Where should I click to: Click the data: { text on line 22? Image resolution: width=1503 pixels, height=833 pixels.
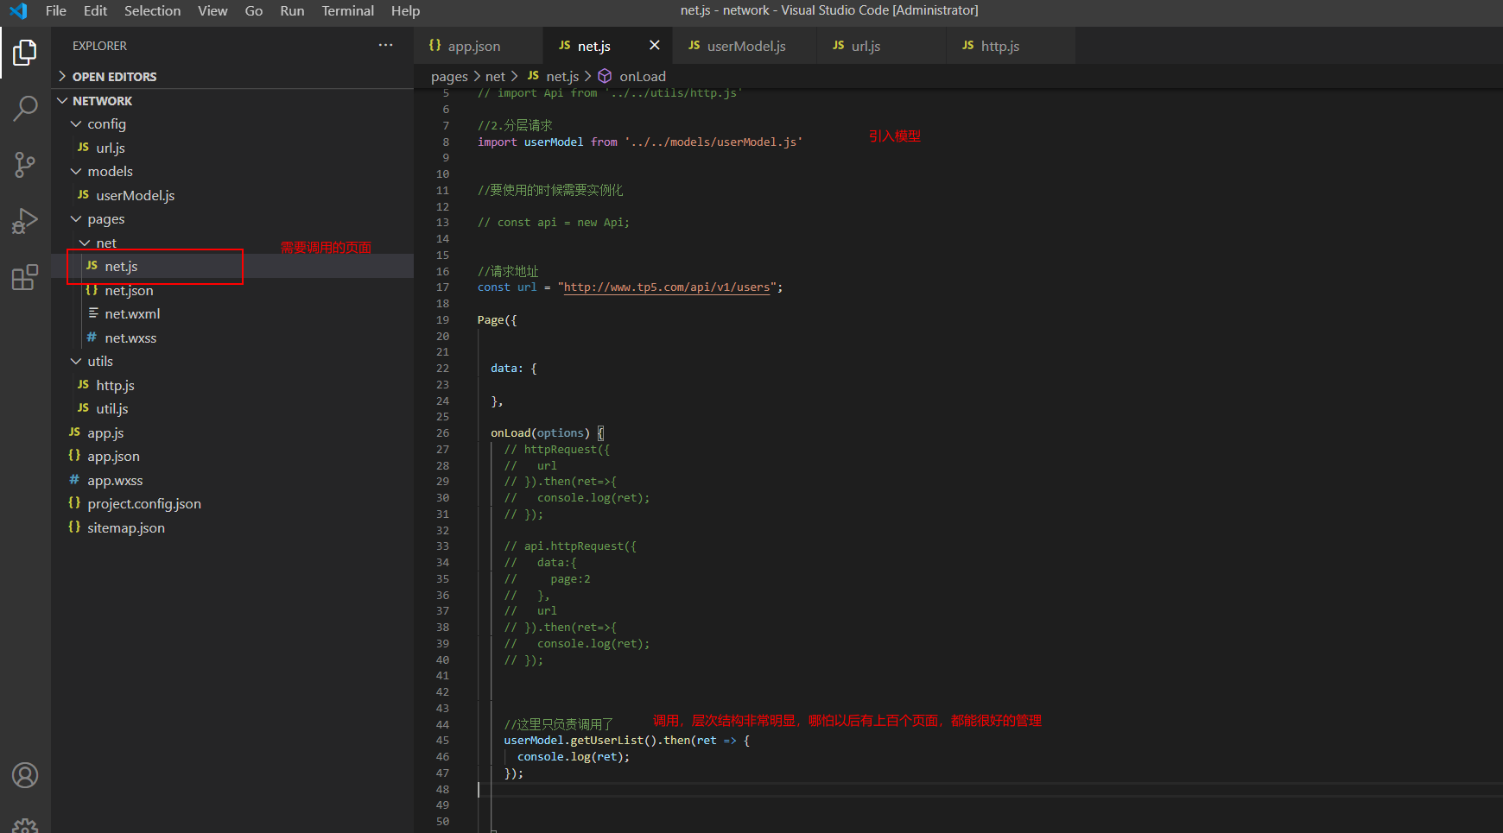[514, 369]
